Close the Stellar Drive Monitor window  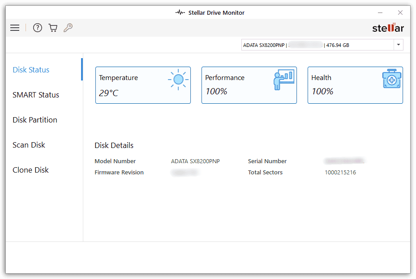pos(400,13)
